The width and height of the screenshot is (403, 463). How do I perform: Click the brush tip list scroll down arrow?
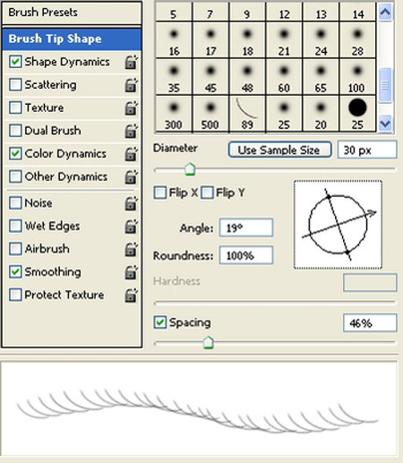click(x=385, y=124)
